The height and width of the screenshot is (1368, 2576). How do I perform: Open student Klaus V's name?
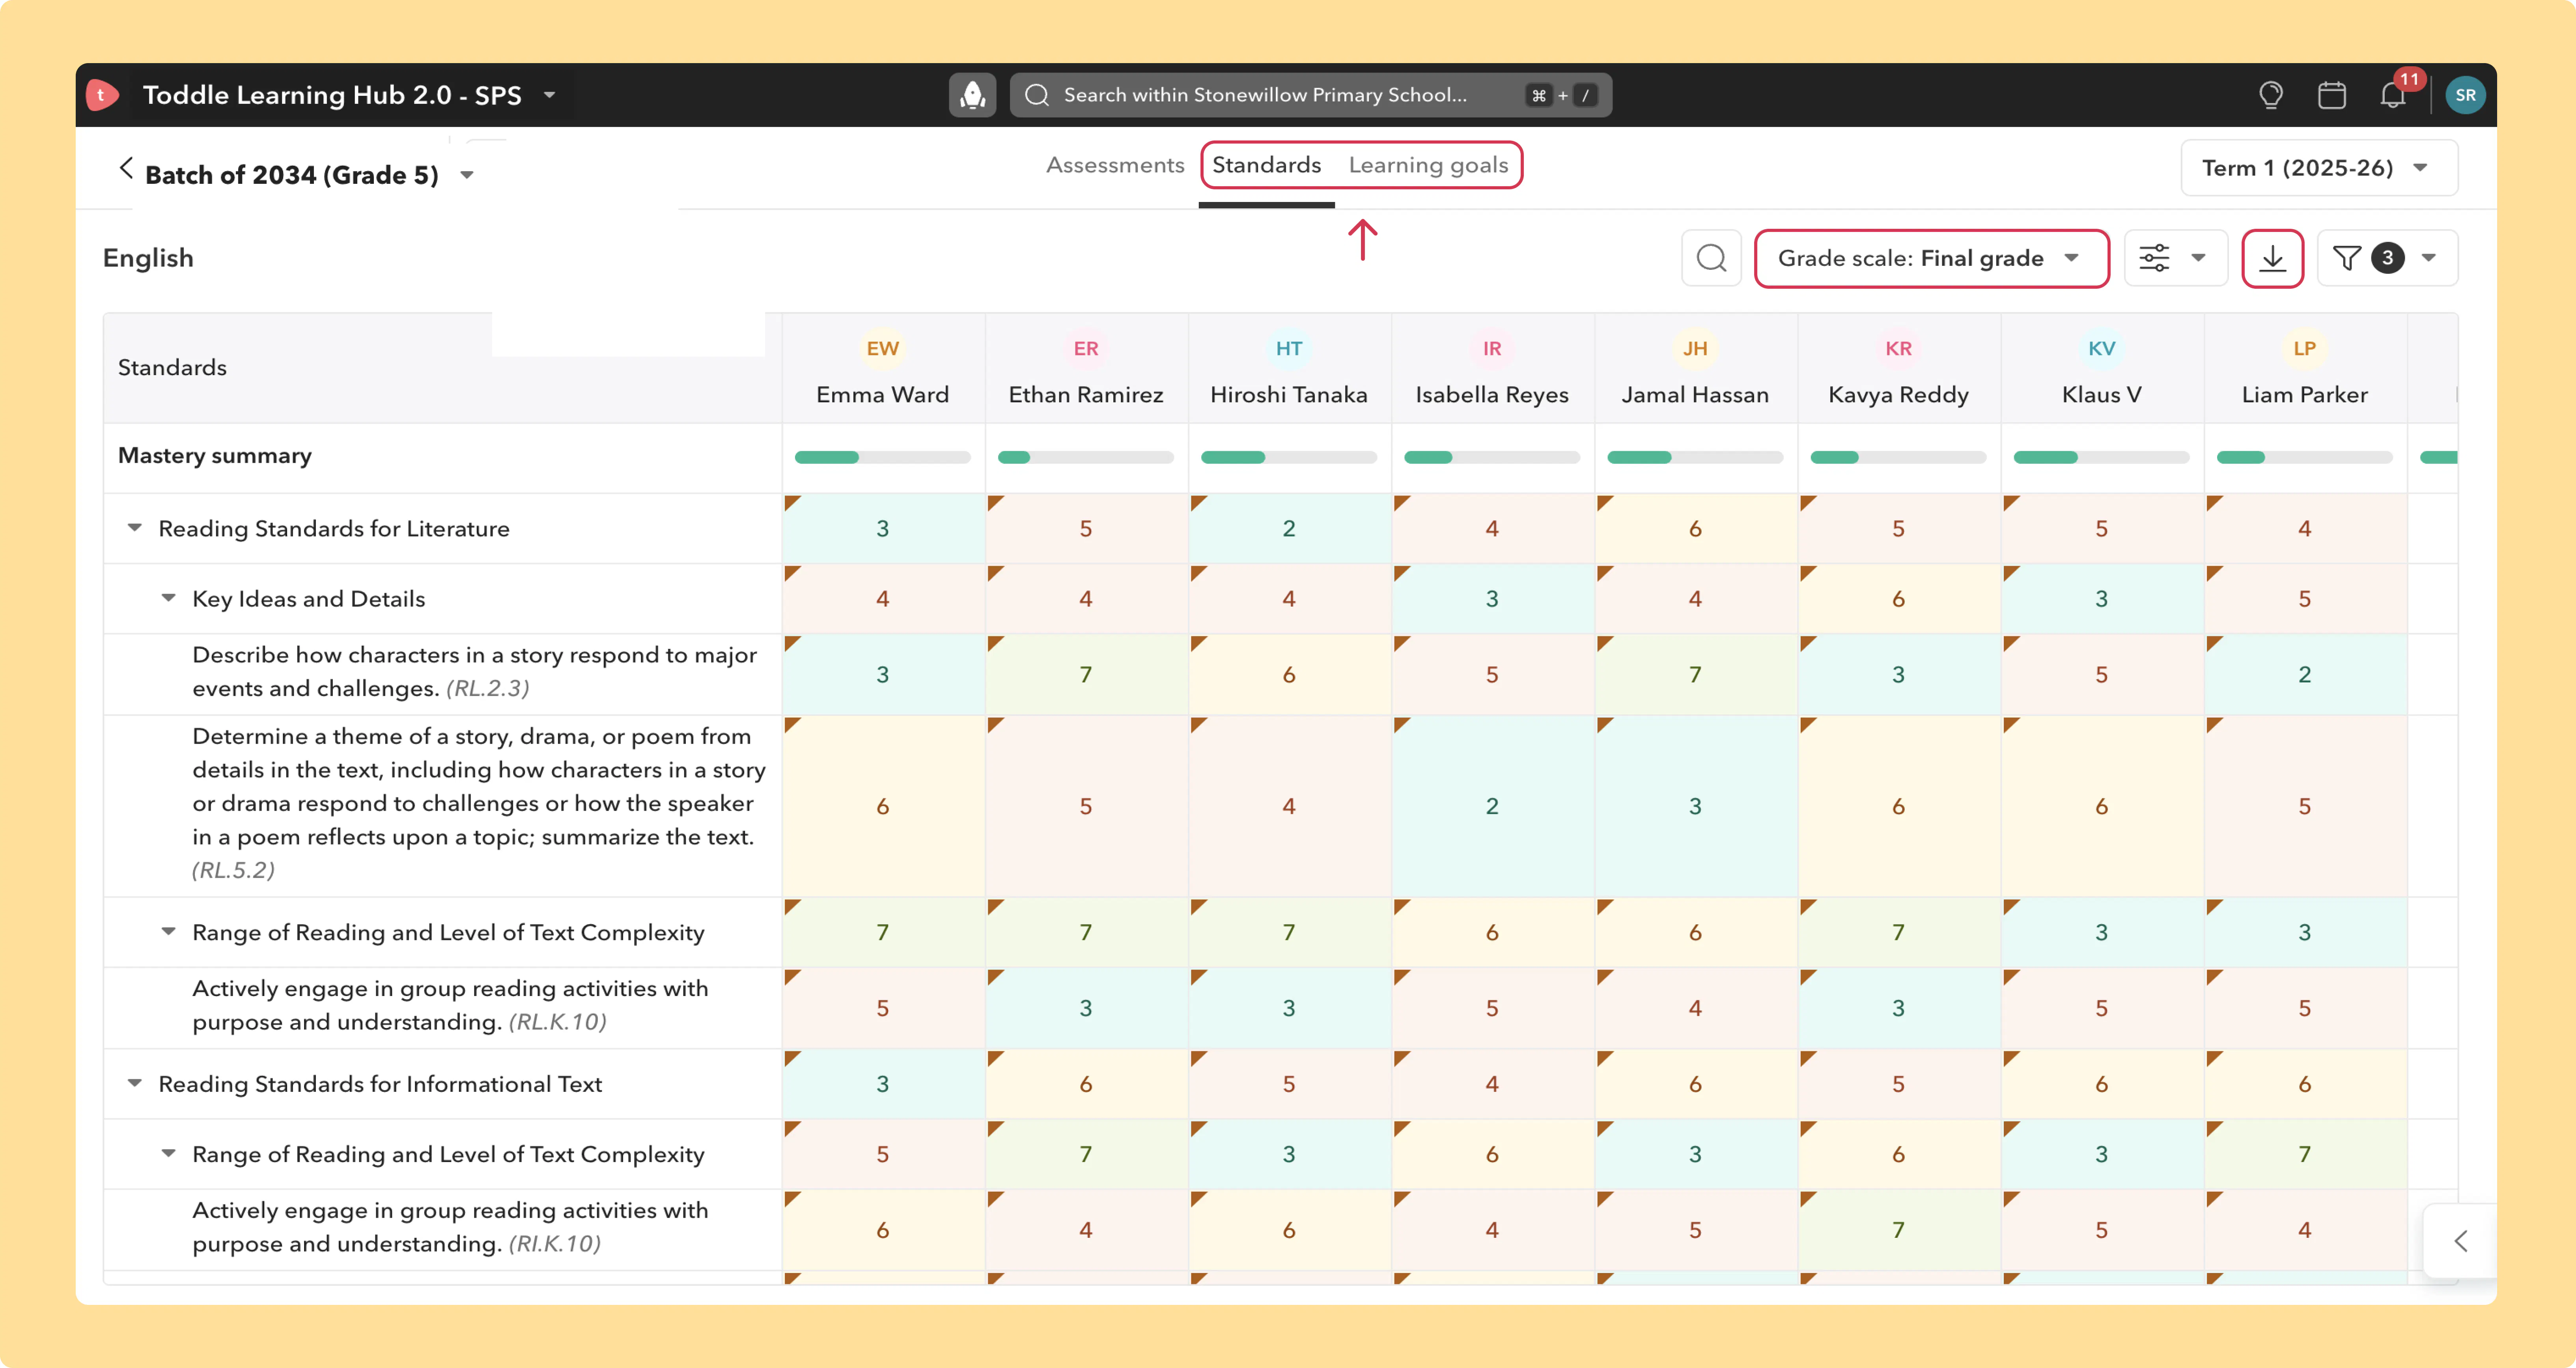click(2101, 395)
